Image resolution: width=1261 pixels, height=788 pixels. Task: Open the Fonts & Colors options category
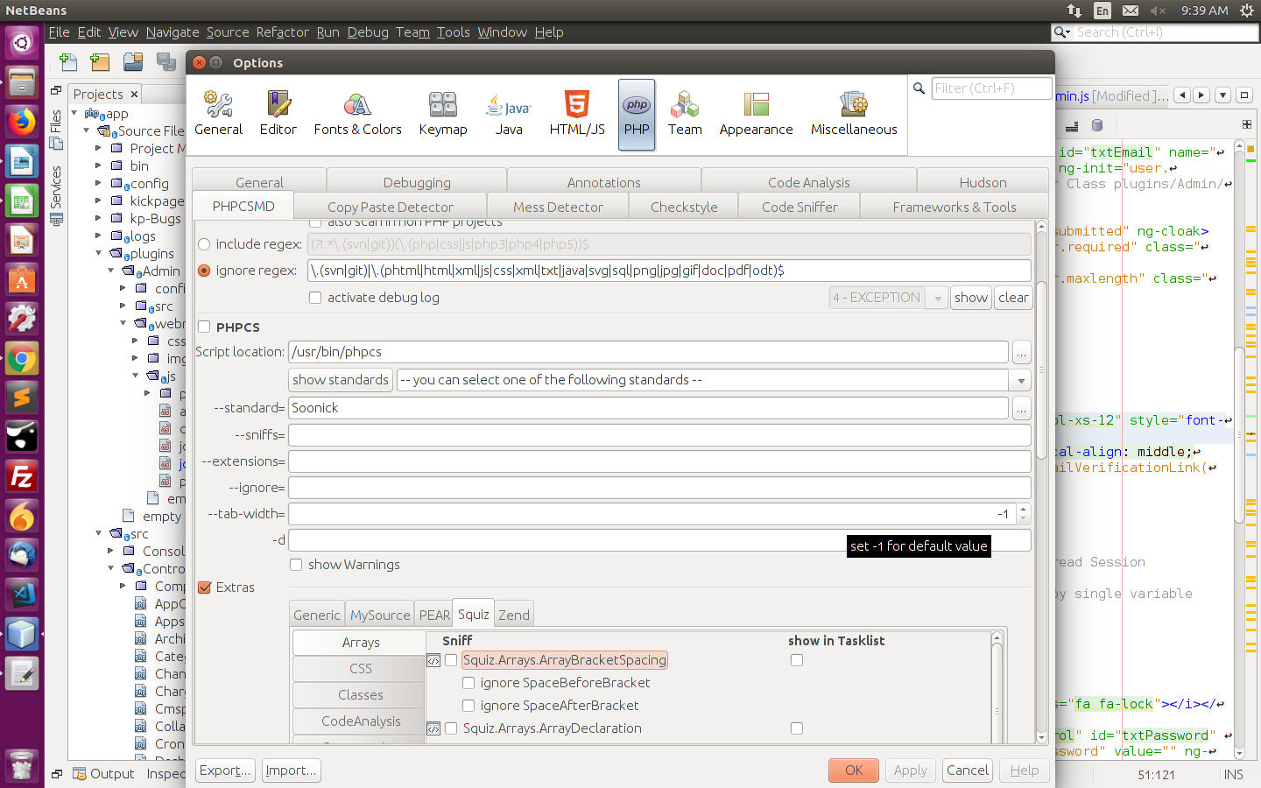(357, 115)
